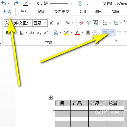Toggle subscript formatting
The image size is (127, 127).
coord(39,33)
